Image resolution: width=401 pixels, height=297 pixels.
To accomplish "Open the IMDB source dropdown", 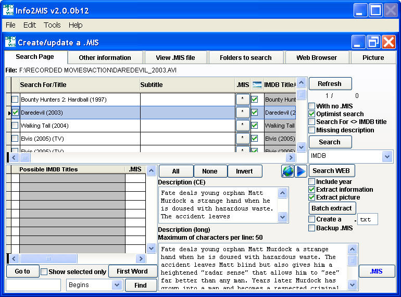I will 387,156.
